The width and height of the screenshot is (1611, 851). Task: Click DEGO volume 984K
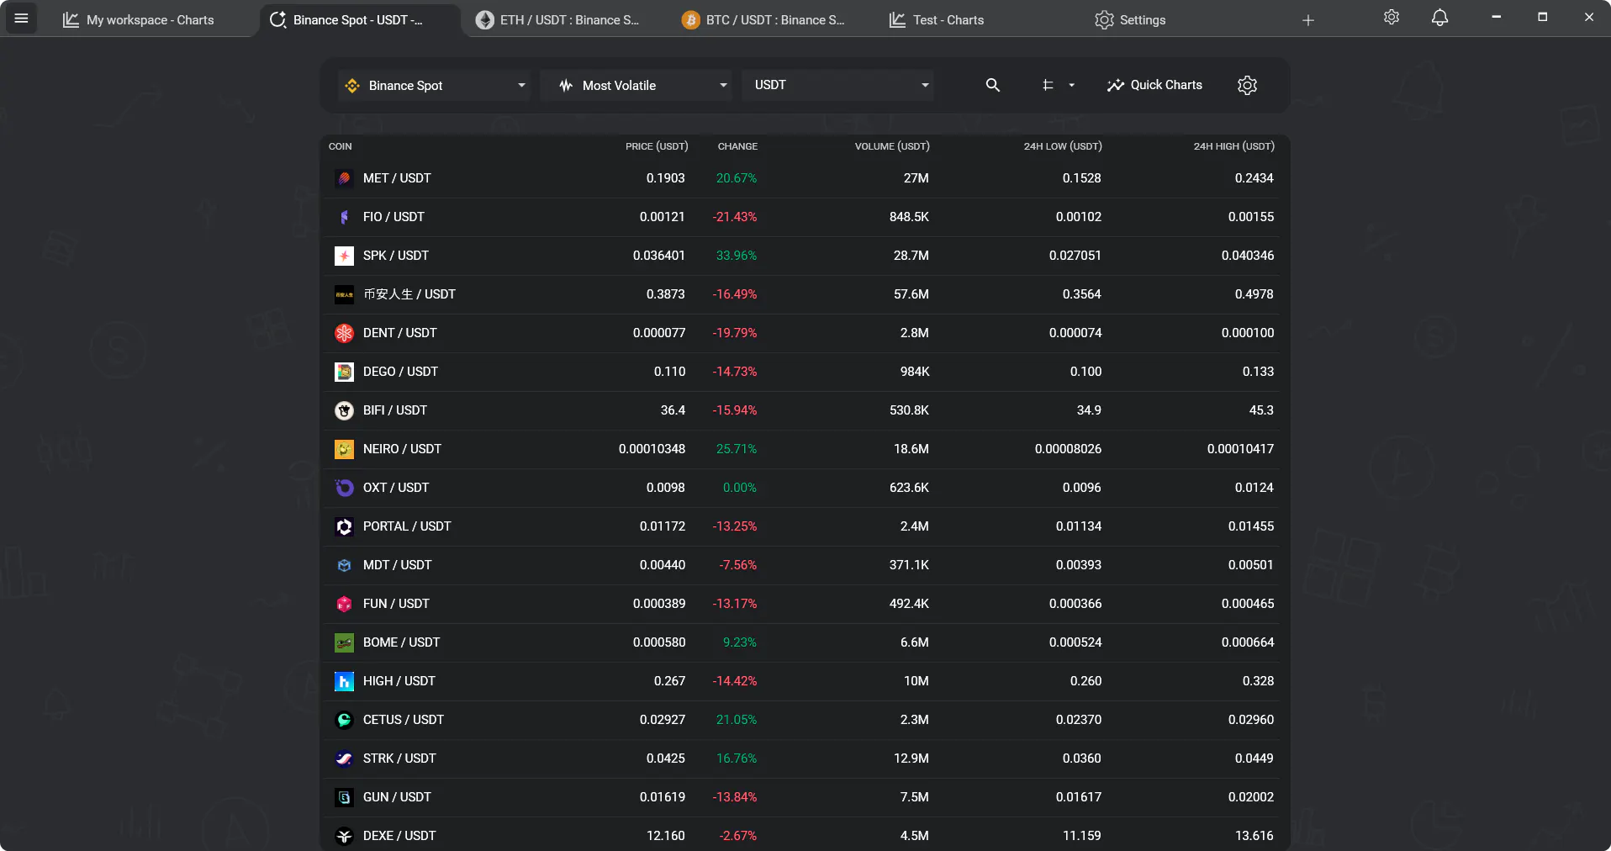(915, 372)
